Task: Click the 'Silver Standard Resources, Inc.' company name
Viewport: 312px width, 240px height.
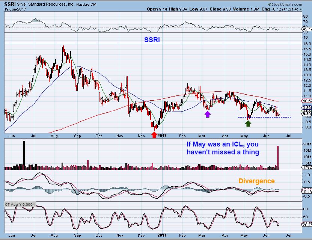Action: pos(45,4)
